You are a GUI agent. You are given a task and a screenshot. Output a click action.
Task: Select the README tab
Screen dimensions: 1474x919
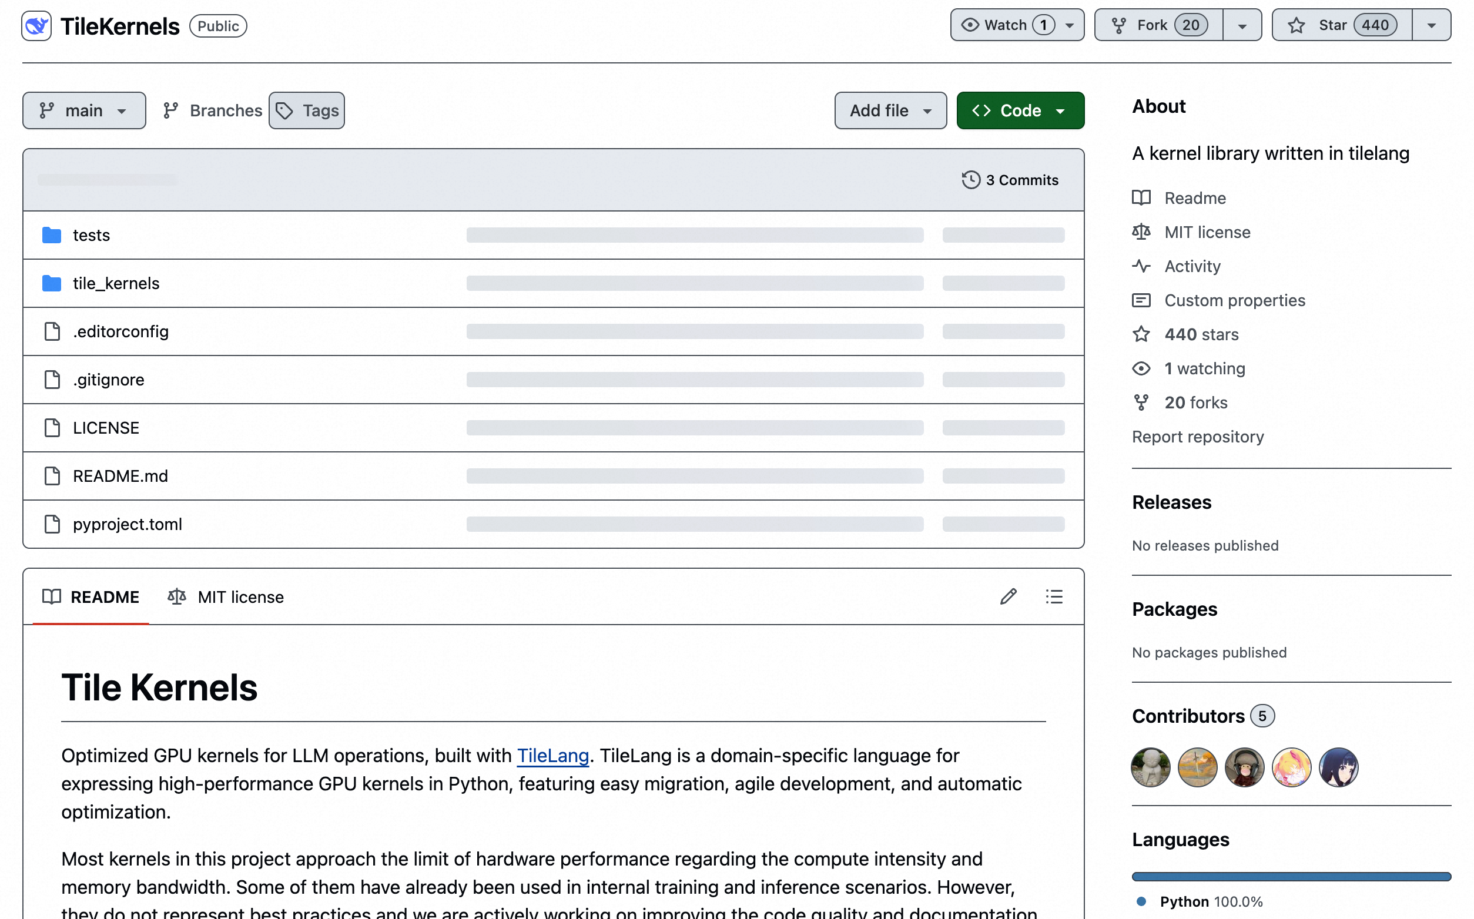pos(91,597)
